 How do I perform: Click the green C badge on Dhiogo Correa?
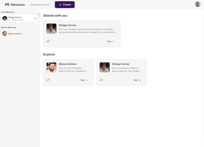pyautogui.click(x=35, y=18)
